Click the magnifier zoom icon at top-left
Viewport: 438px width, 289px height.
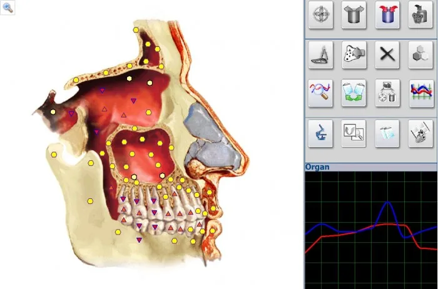(x=8, y=7)
